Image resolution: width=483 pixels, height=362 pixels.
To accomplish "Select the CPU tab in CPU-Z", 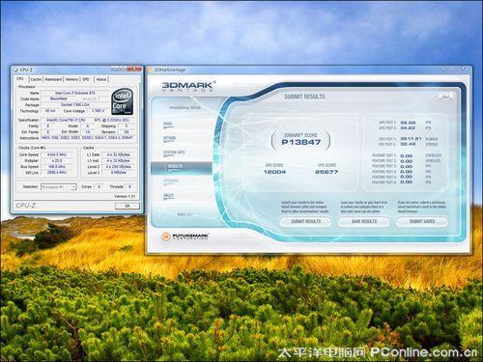I will [20, 78].
